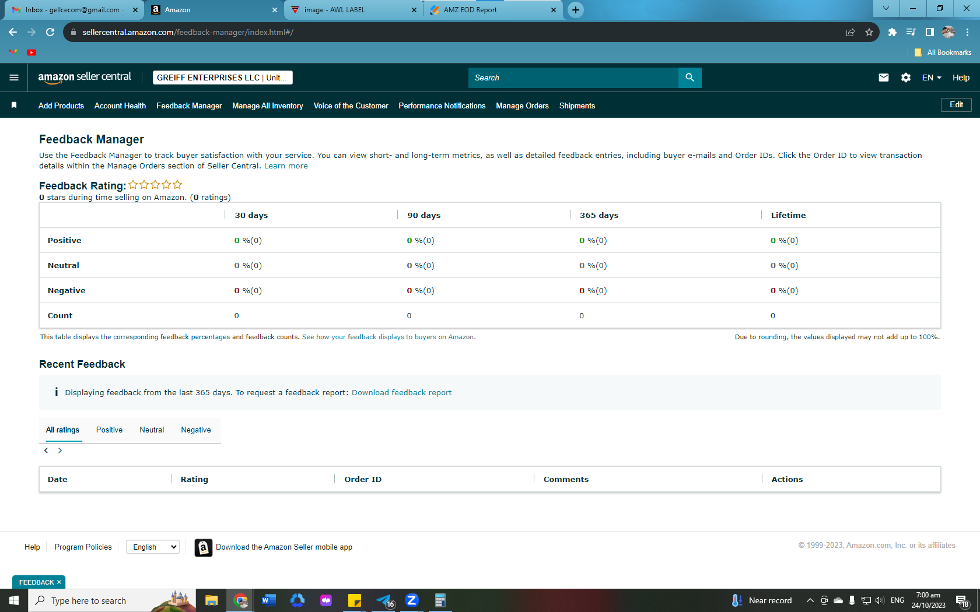Click the browser back arrow
Image resolution: width=980 pixels, height=612 pixels.
(13, 32)
